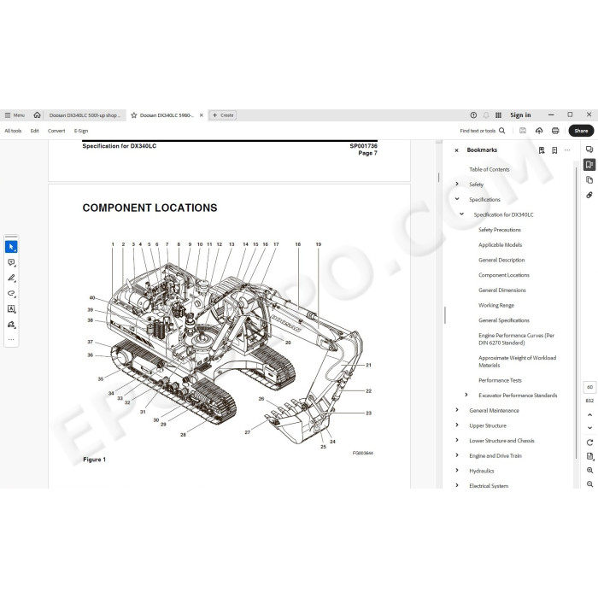Open more tools ellipsis in quick toolbar

click(x=11, y=339)
